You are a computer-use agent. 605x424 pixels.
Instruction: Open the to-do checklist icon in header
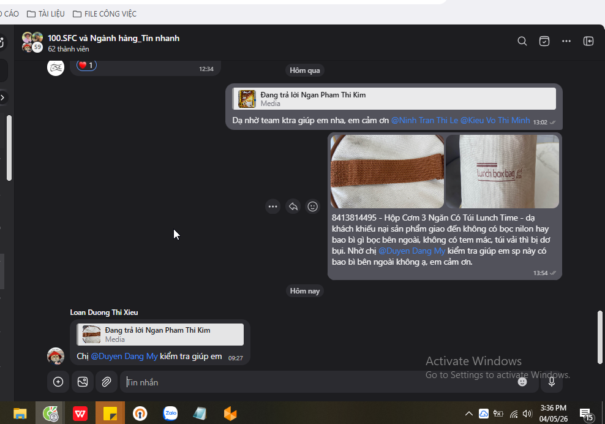544,41
